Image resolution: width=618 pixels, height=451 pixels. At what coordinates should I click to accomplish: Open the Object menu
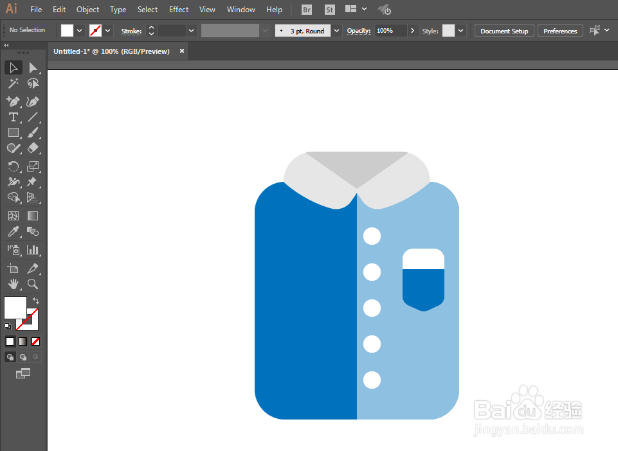[88, 10]
